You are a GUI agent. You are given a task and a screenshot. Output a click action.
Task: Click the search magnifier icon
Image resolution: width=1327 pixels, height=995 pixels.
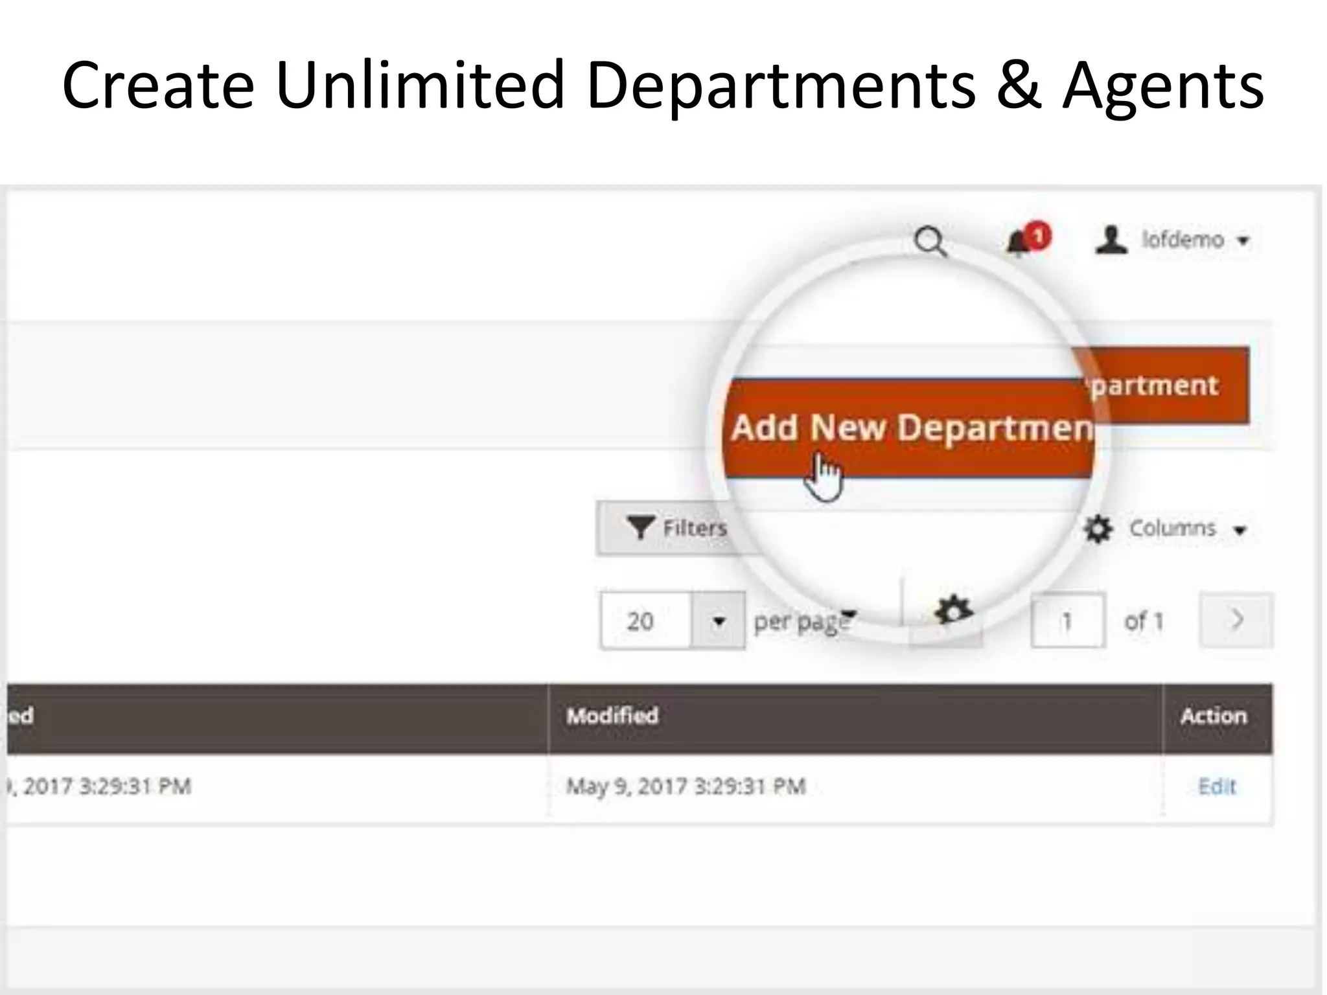930,242
